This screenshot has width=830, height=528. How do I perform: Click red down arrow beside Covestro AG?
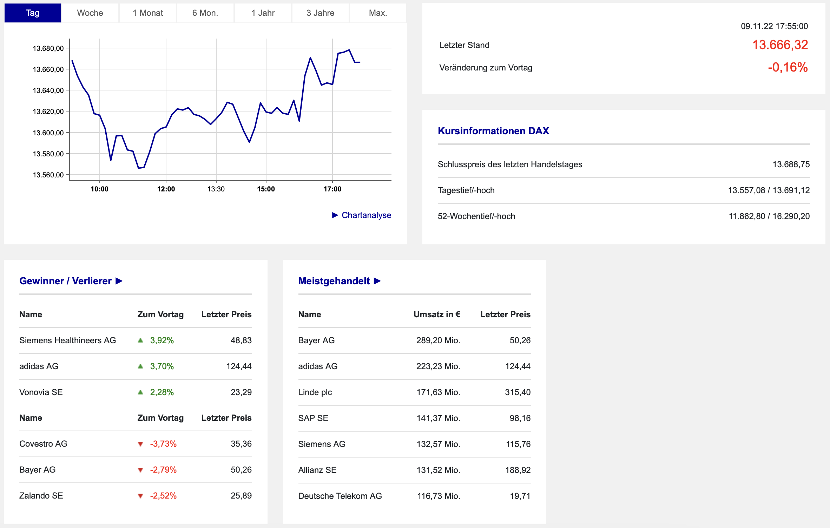pos(140,444)
